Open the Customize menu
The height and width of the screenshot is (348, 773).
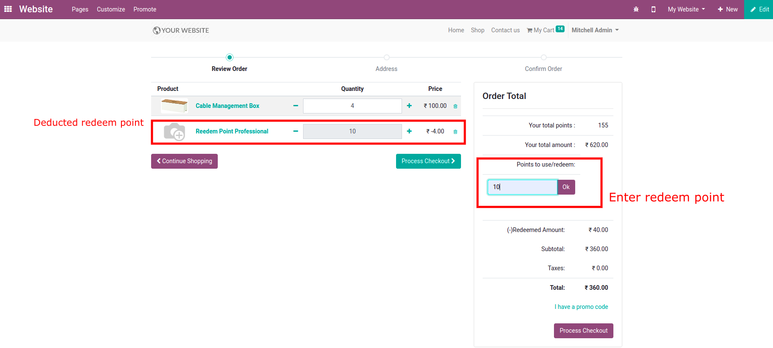[111, 9]
